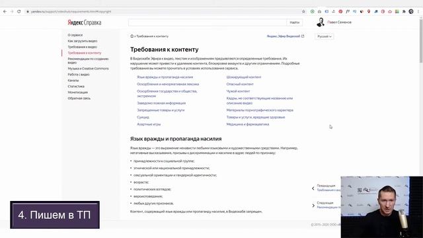Open Музыка и Creative Commons section

(88, 69)
